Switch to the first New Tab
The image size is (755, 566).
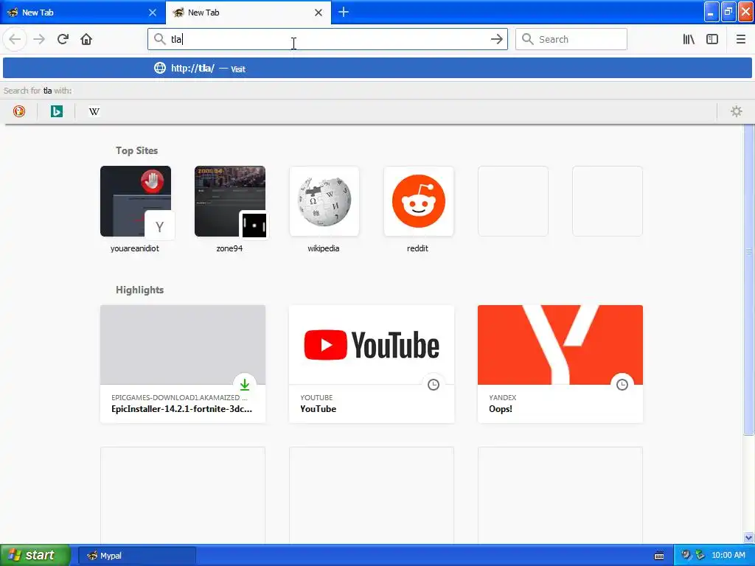[82, 13]
